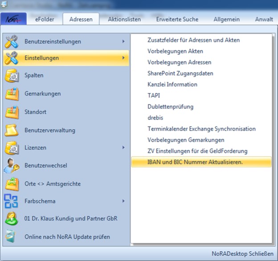
Task: Select the Standort menu entry
Action: click(36, 112)
